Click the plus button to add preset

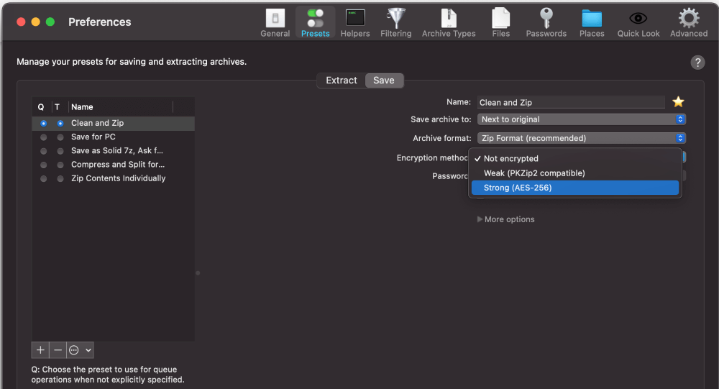(40, 350)
